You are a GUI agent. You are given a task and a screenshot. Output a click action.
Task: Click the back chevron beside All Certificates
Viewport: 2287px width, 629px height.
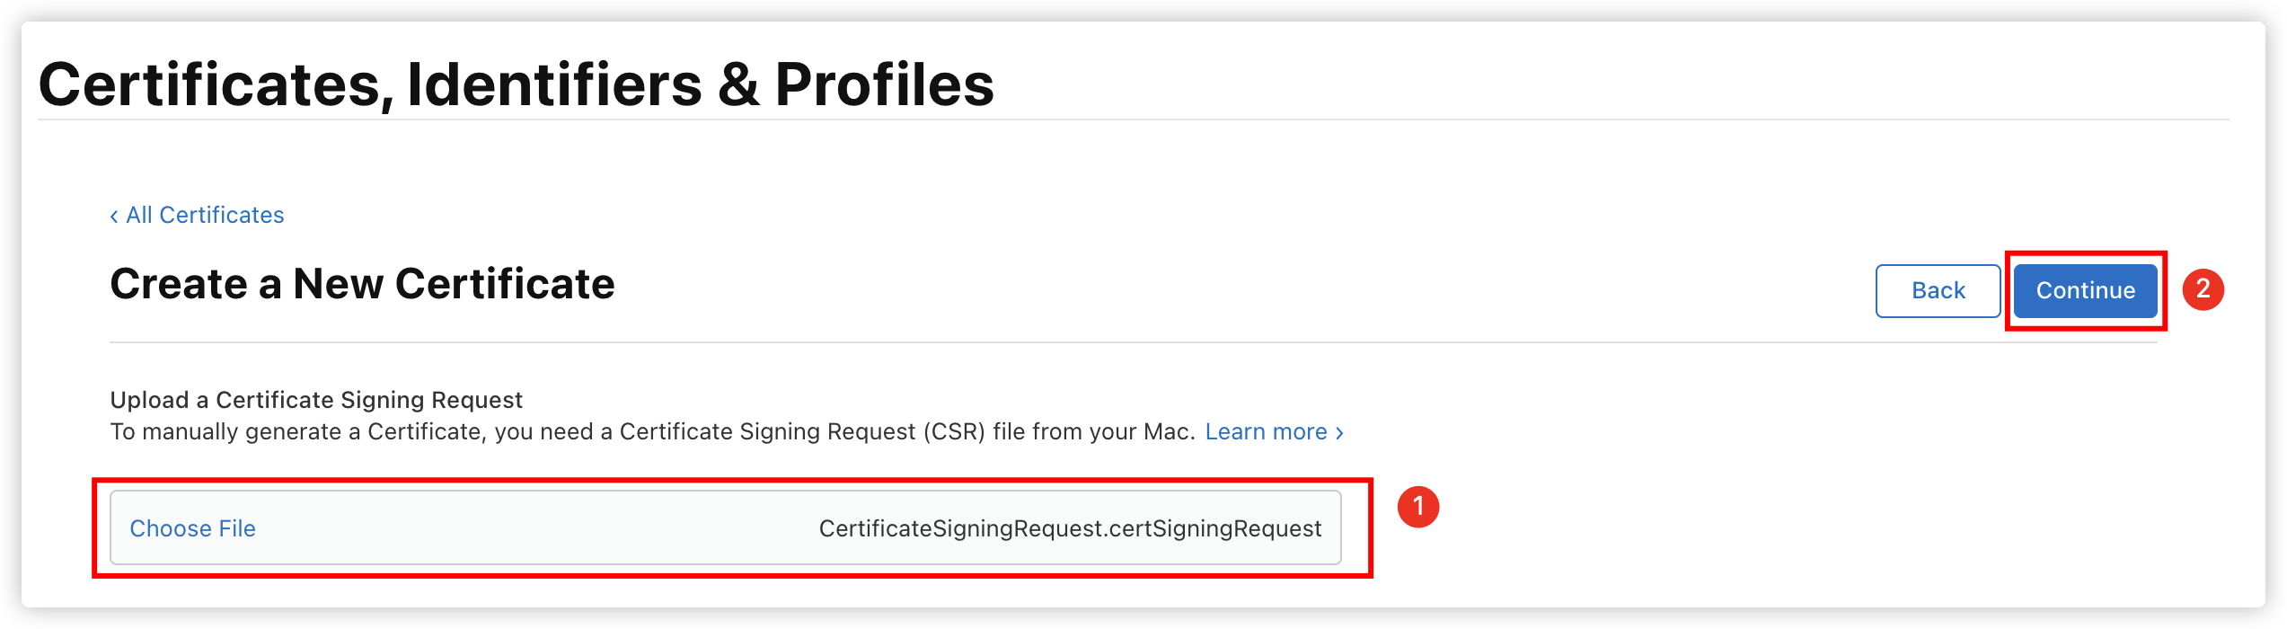tap(114, 217)
